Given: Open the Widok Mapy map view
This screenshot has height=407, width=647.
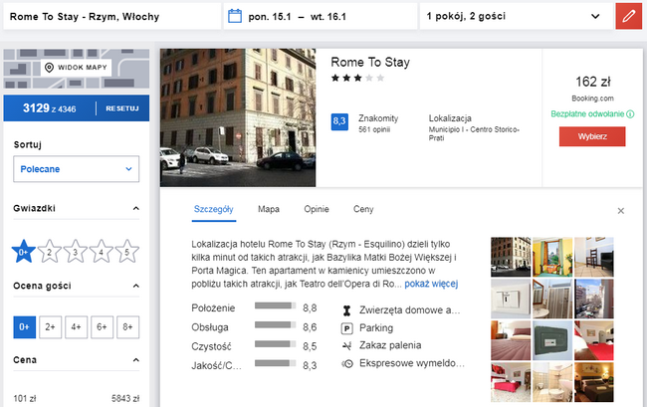Looking at the screenshot, I should [77, 68].
